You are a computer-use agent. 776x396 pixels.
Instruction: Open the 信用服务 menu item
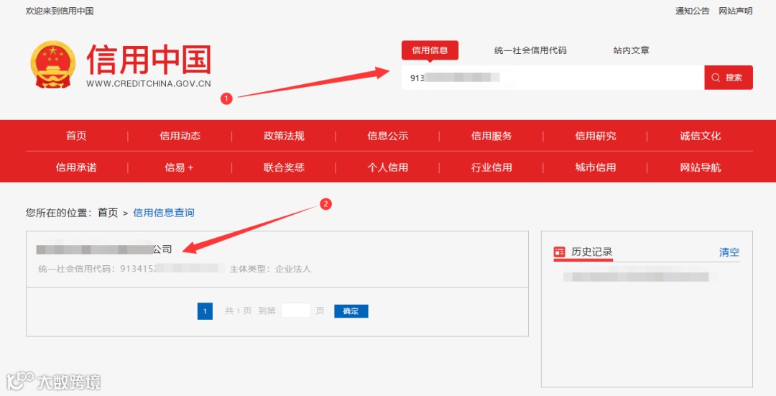pyautogui.click(x=491, y=136)
